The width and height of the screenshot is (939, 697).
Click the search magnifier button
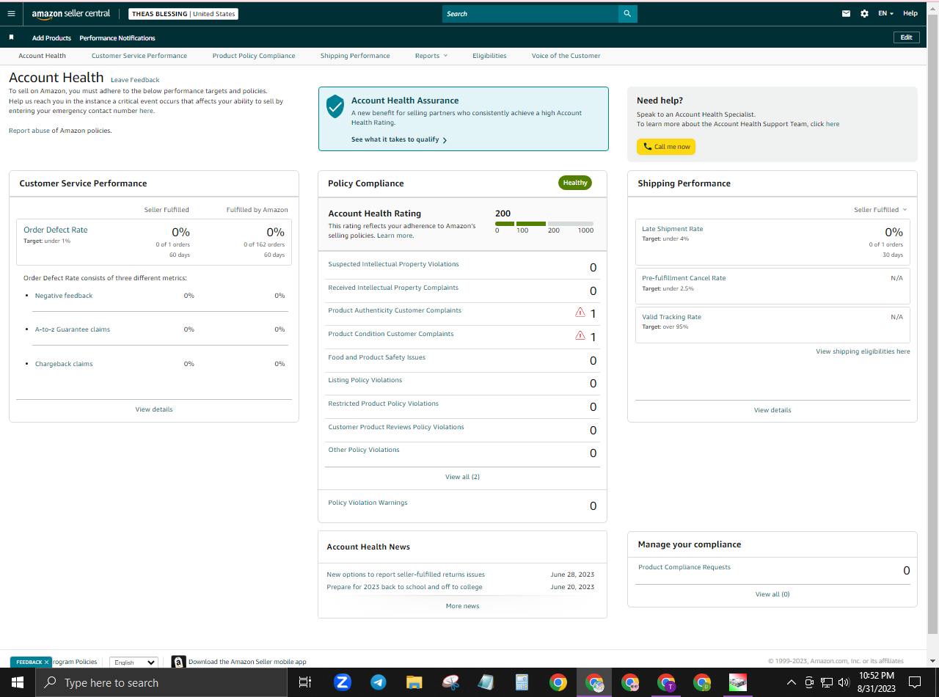point(628,14)
